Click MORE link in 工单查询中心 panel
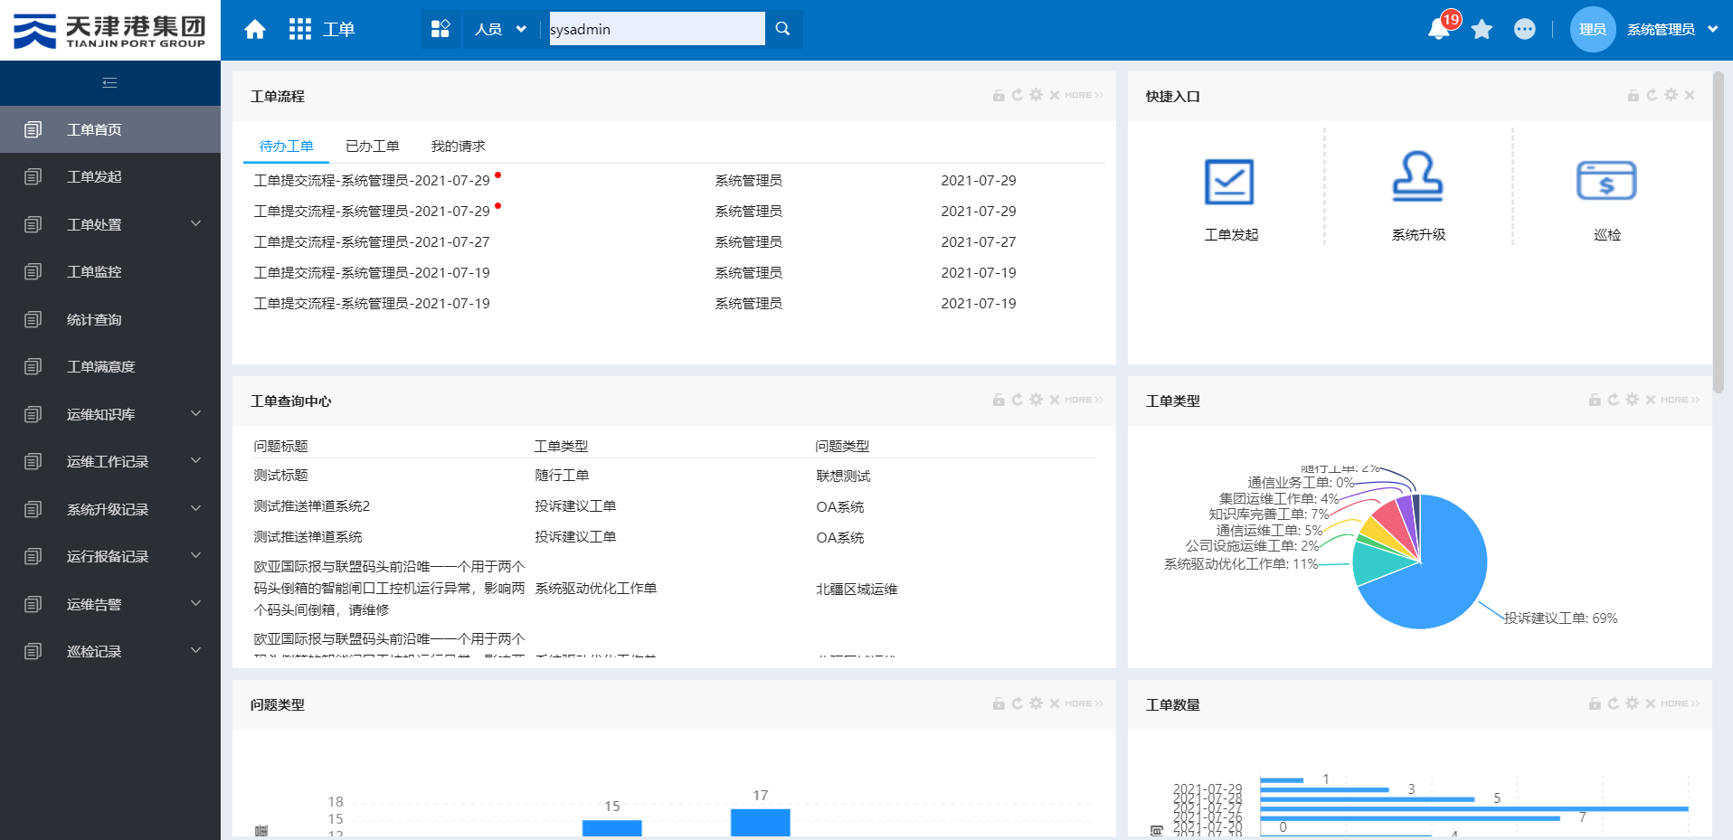This screenshot has height=840, width=1733. tap(1084, 400)
